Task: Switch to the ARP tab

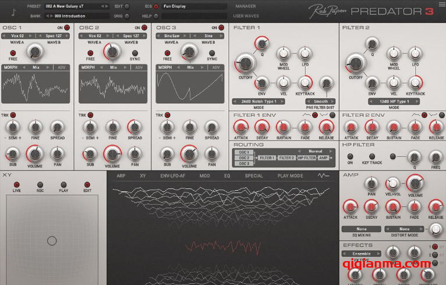Action: click(121, 175)
